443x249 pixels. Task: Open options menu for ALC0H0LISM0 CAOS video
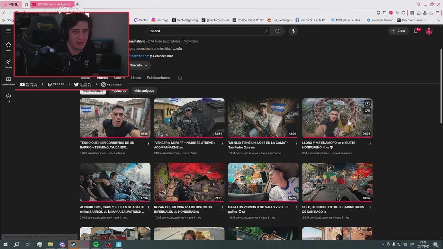pos(148,208)
